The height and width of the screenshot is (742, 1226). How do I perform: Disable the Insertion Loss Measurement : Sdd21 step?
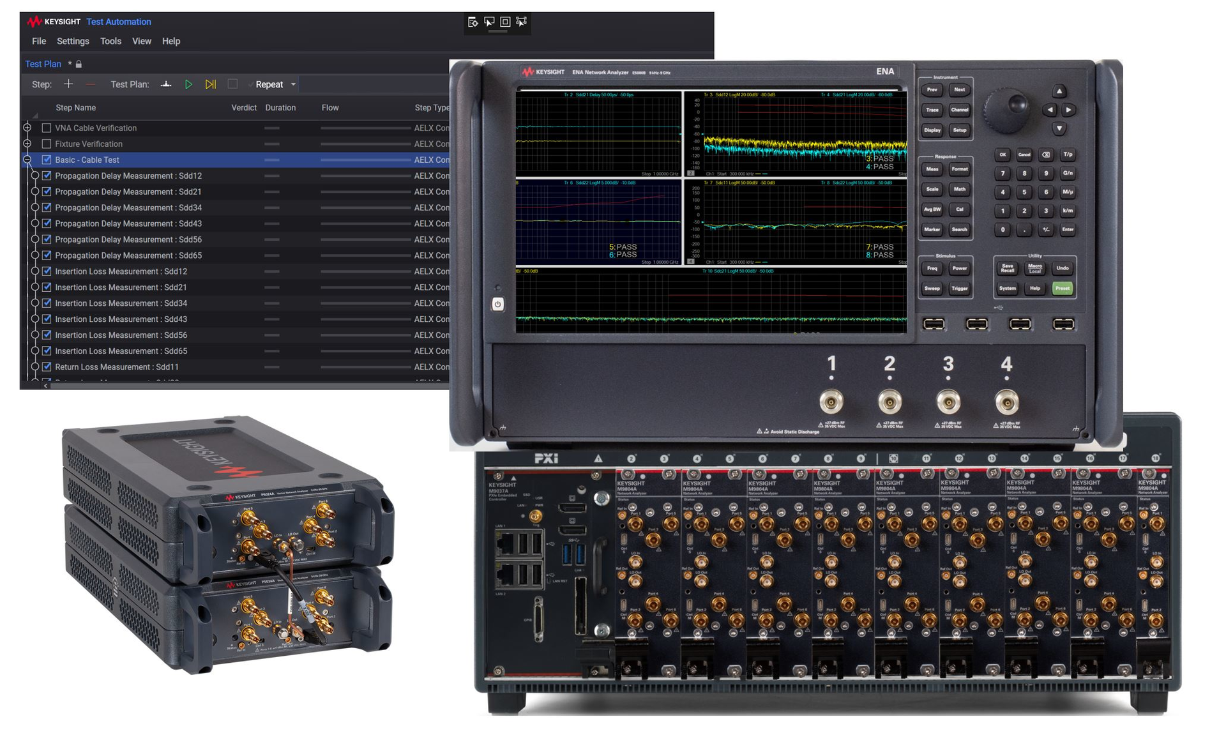47,287
